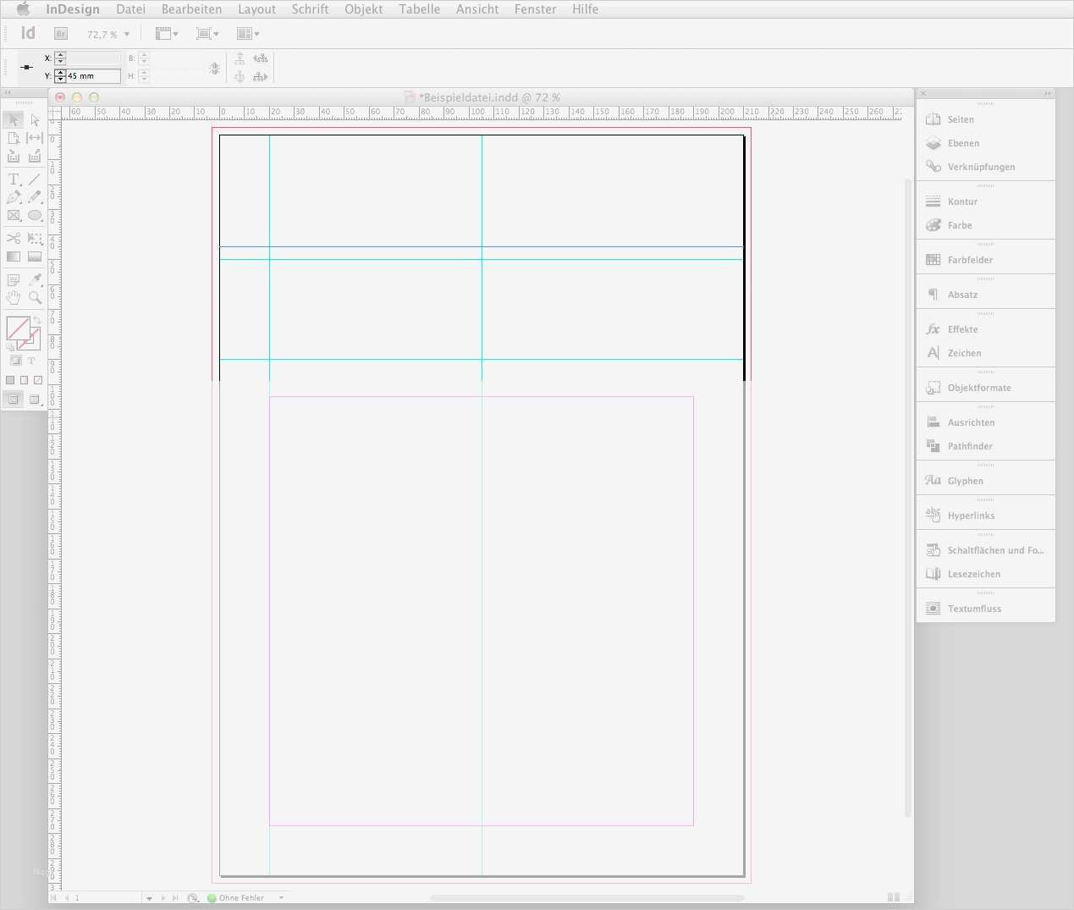
Task: Activate the Hand tool
Action: [x=14, y=298]
